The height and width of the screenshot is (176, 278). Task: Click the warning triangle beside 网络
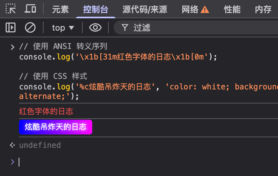click(x=205, y=10)
